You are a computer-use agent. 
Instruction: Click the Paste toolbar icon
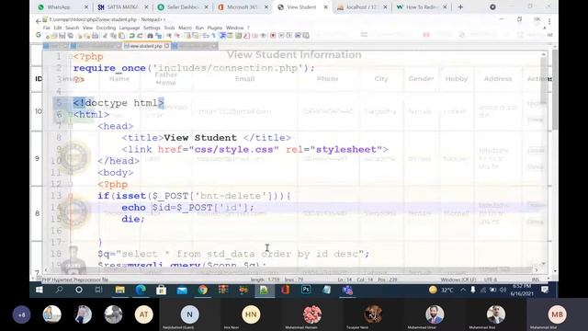pos(121,36)
